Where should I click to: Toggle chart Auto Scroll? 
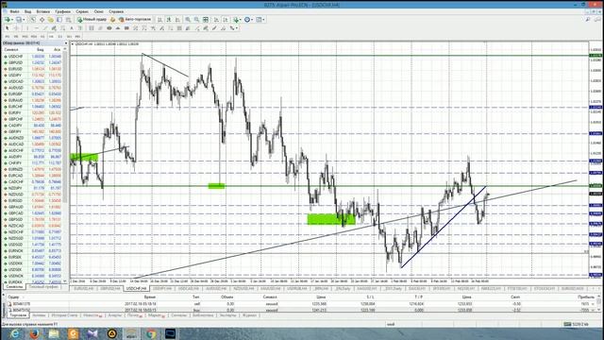[217, 19]
